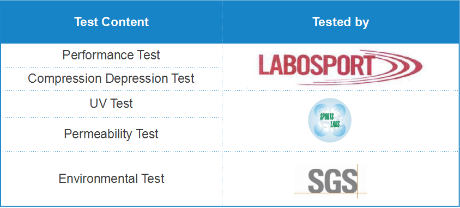Click the letter G in the SGS logo

click(x=333, y=181)
